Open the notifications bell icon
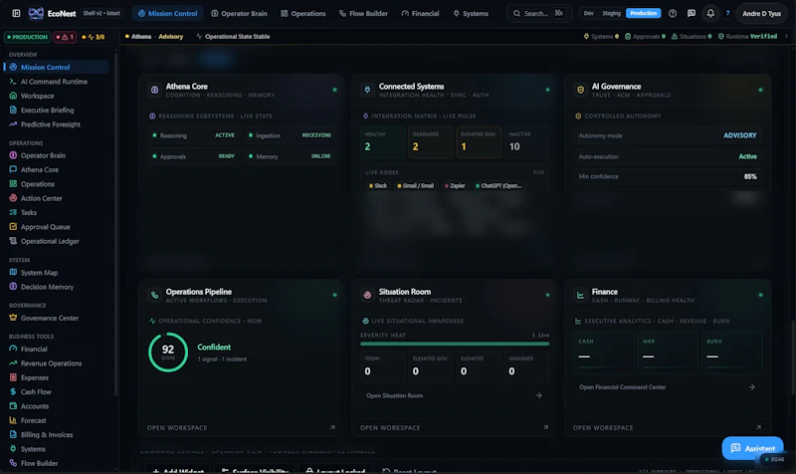The width and height of the screenshot is (796, 474). 710,13
